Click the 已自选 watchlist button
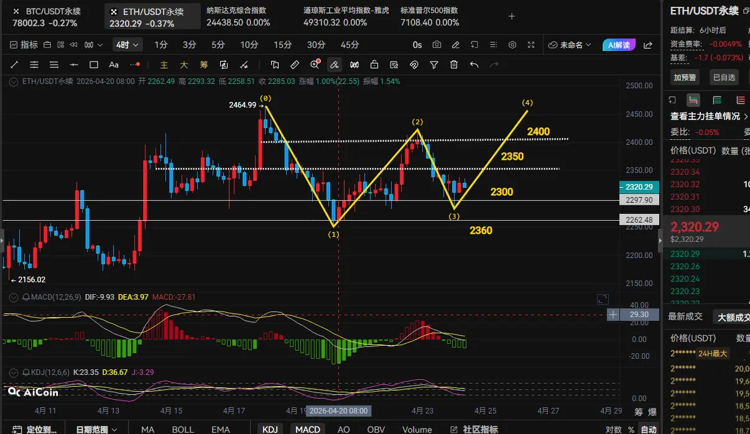 click(x=724, y=77)
